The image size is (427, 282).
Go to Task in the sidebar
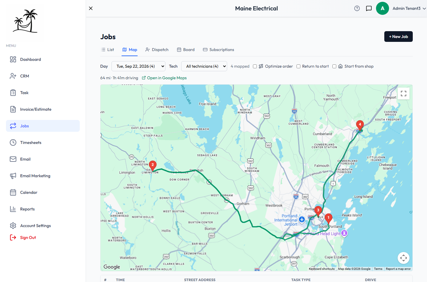43,93
